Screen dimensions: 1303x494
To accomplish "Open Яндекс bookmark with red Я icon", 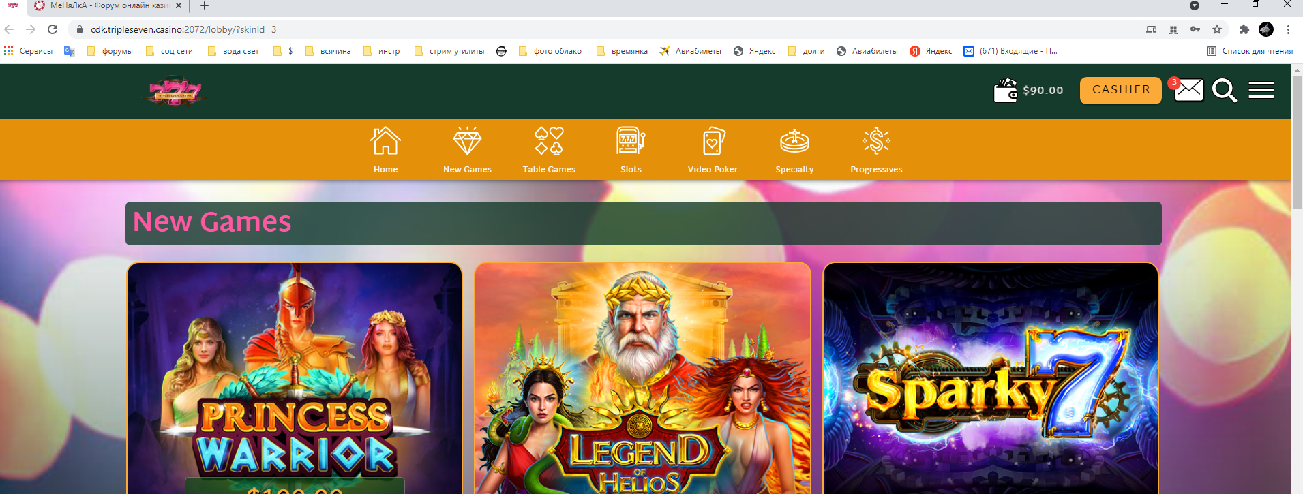I will click(931, 51).
